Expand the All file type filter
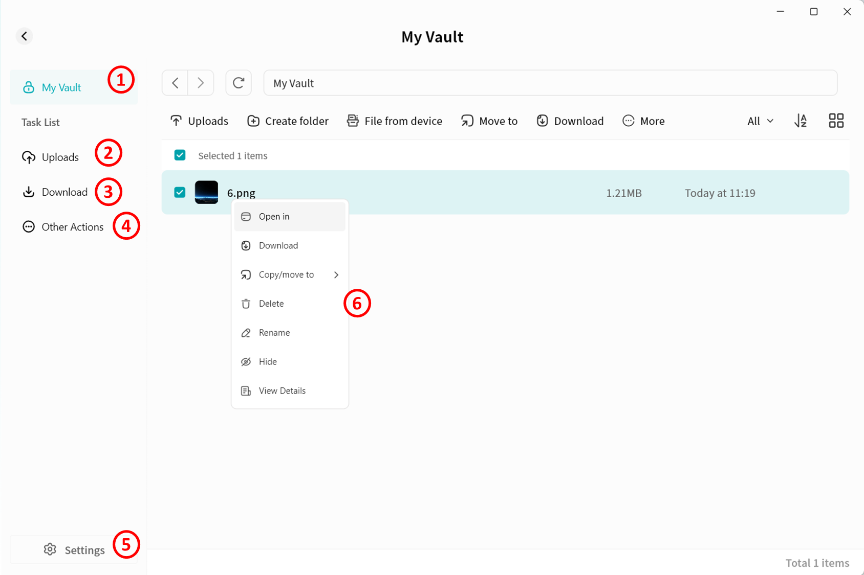 760,121
